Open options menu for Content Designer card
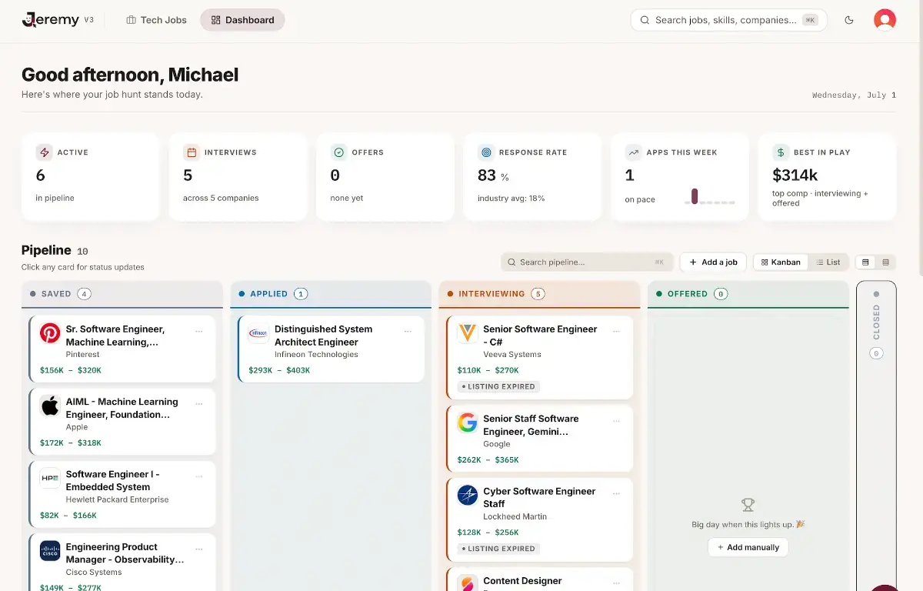The height and width of the screenshot is (591, 923). coord(616,583)
